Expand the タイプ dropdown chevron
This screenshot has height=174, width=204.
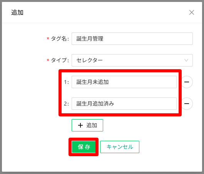(186, 60)
